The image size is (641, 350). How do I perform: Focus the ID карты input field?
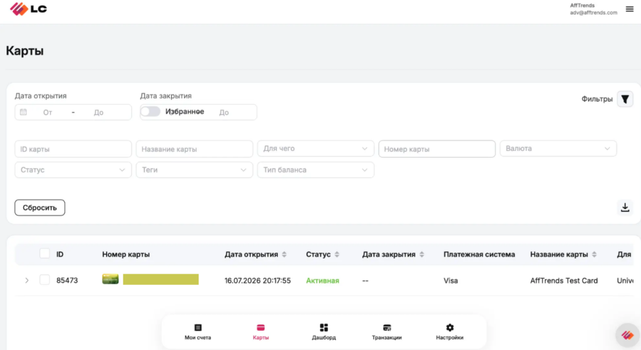point(73,149)
